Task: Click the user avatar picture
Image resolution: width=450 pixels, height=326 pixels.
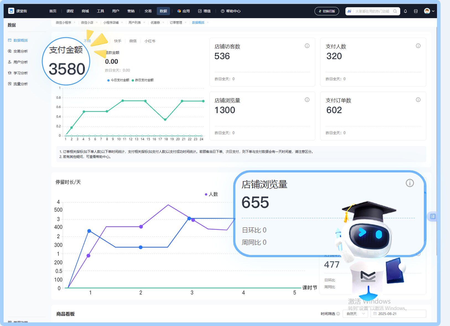Action: [427, 11]
